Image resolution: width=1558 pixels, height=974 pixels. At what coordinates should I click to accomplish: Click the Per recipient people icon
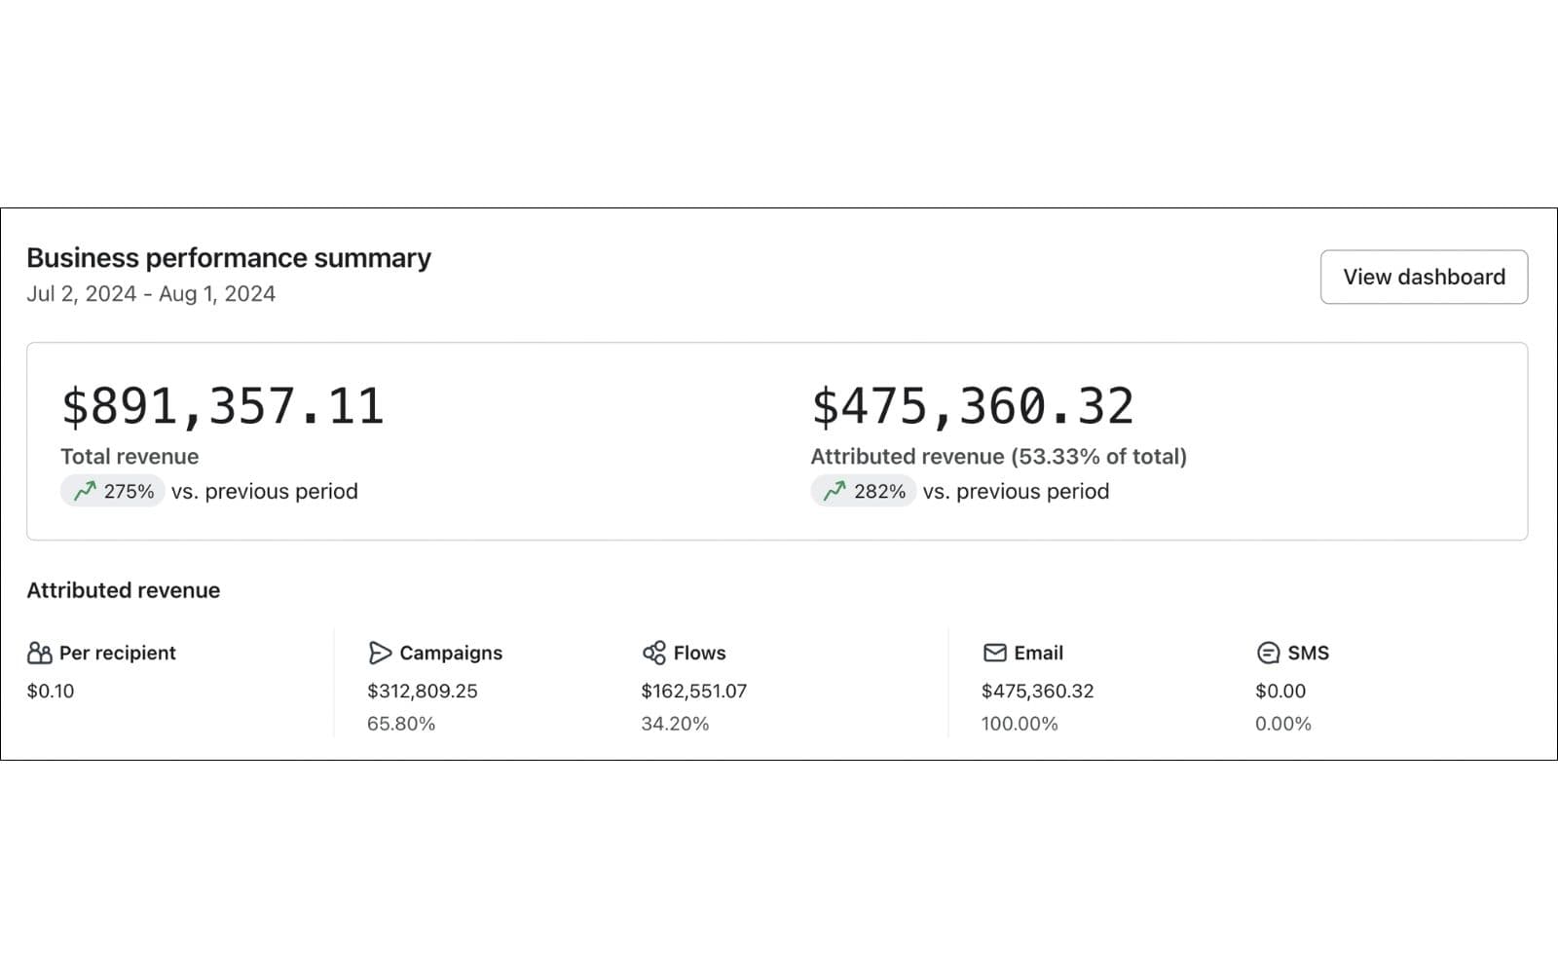pyautogui.click(x=40, y=653)
